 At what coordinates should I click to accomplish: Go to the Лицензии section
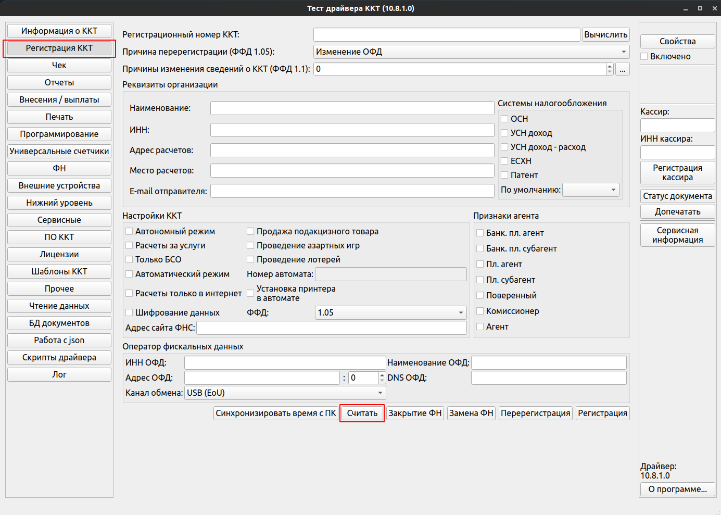pos(59,255)
